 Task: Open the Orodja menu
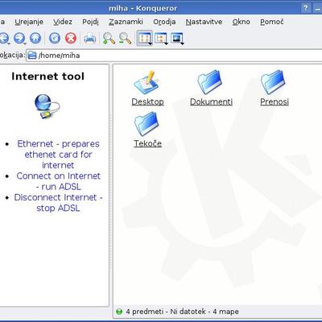pyautogui.click(x=164, y=22)
